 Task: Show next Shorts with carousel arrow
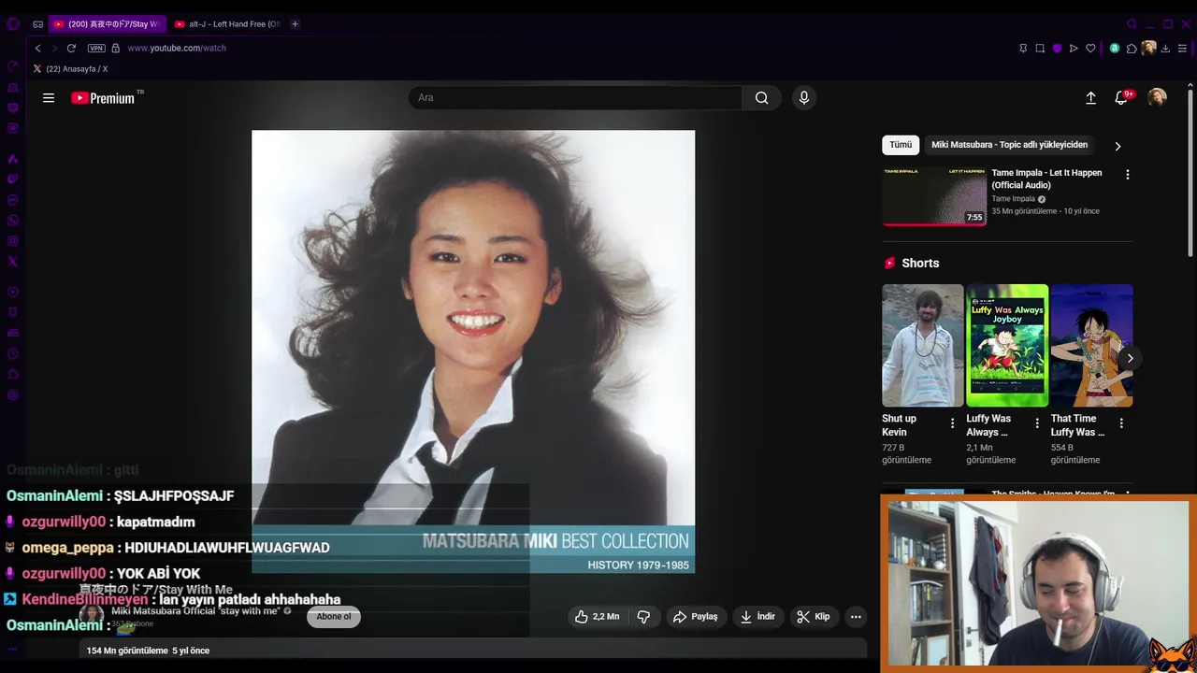pos(1130,358)
